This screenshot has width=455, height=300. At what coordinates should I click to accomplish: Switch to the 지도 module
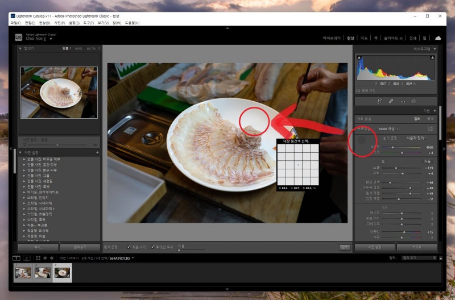[x=364, y=38]
